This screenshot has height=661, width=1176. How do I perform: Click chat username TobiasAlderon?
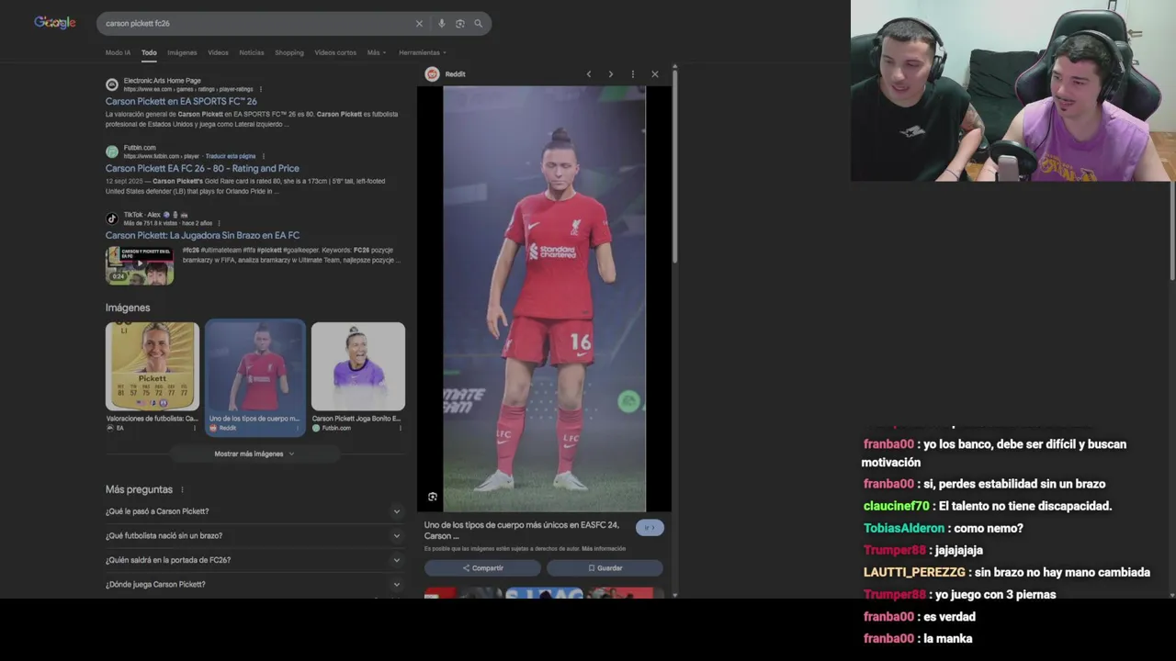point(904,529)
